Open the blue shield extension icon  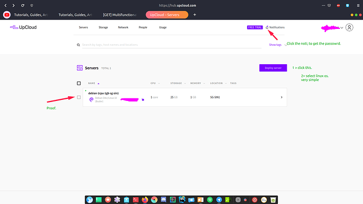pos(348,5)
